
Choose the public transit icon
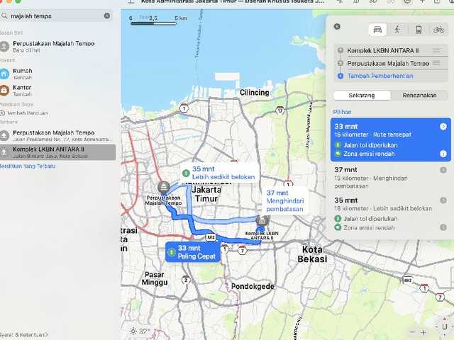tap(418, 29)
